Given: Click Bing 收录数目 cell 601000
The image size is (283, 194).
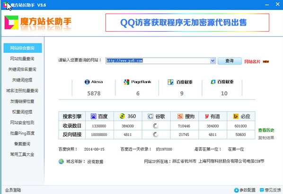Looking at the screenshot, I should pos(240,126).
